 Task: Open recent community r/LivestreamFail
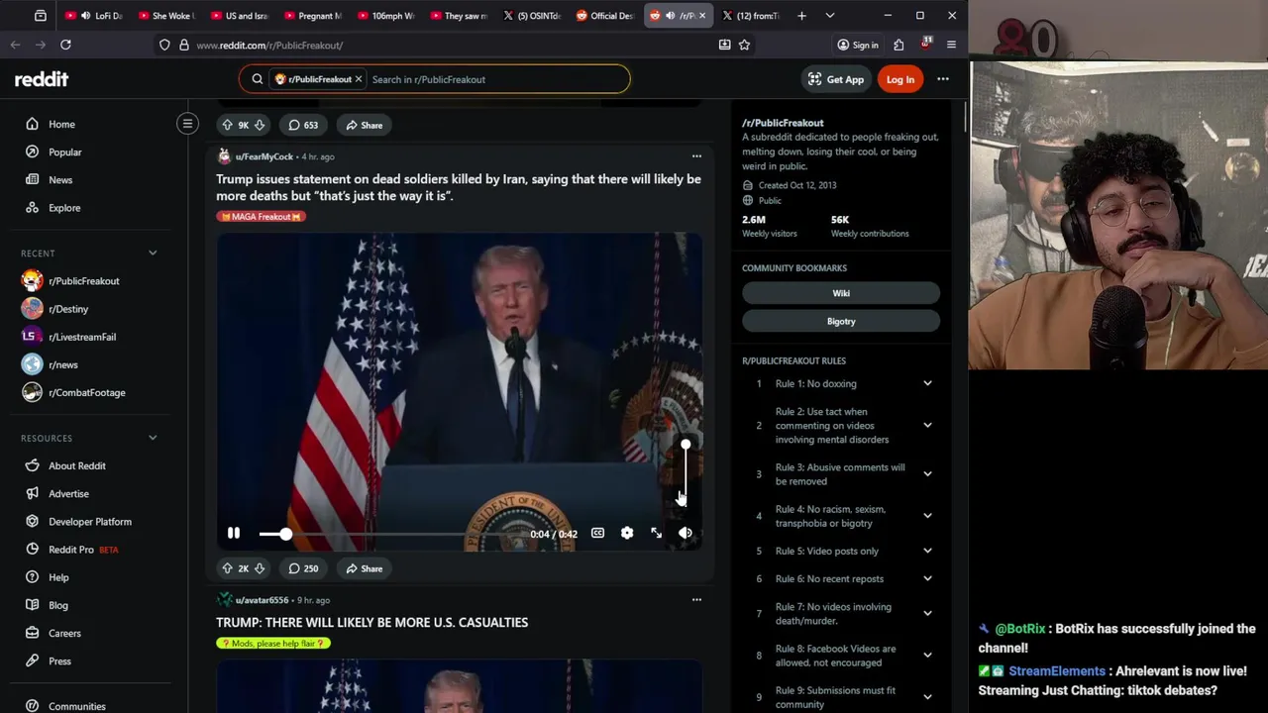click(x=82, y=337)
